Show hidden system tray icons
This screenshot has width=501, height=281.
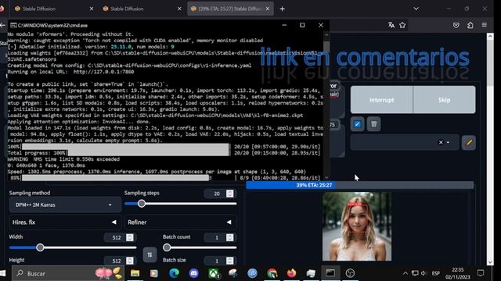point(405,273)
